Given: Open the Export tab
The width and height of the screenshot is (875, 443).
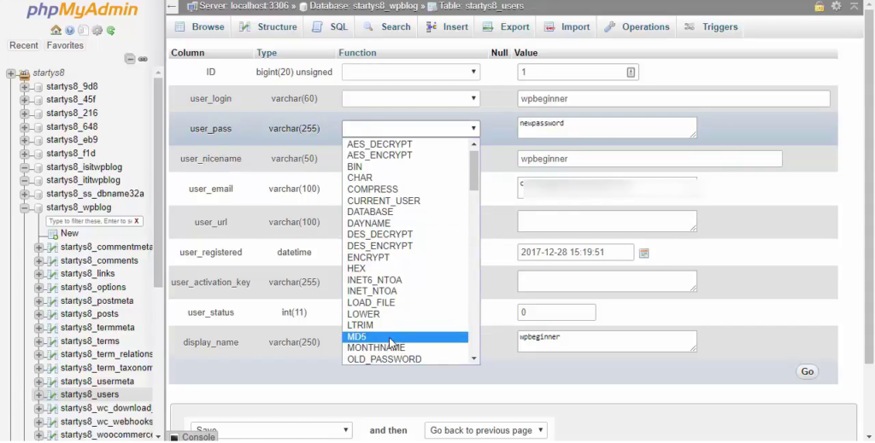Looking at the screenshot, I should tap(506, 27).
